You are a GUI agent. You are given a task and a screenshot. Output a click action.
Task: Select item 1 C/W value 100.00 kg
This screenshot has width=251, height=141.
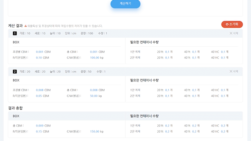tap(97, 58)
